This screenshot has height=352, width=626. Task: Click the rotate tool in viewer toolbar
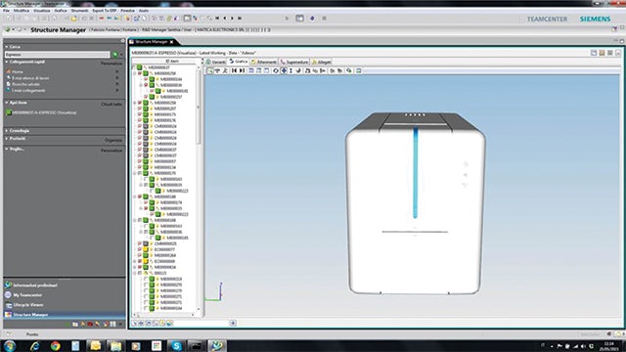coord(276,70)
